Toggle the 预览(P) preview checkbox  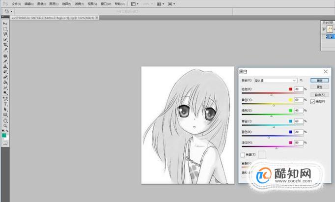[x=312, y=102]
